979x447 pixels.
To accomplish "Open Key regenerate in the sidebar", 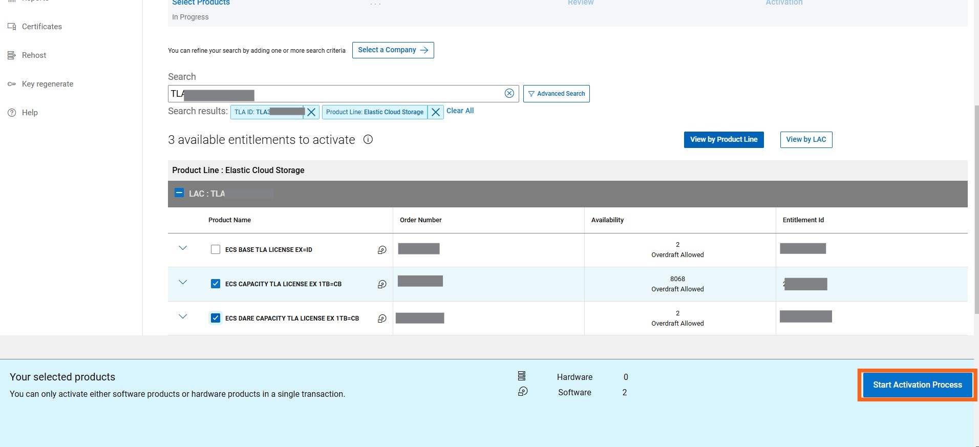I will pyautogui.click(x=47, y=84).
